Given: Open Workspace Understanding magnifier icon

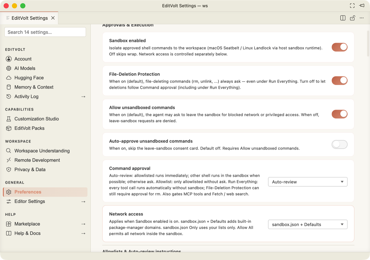Looking at the screenshot, I should (9, 151).
